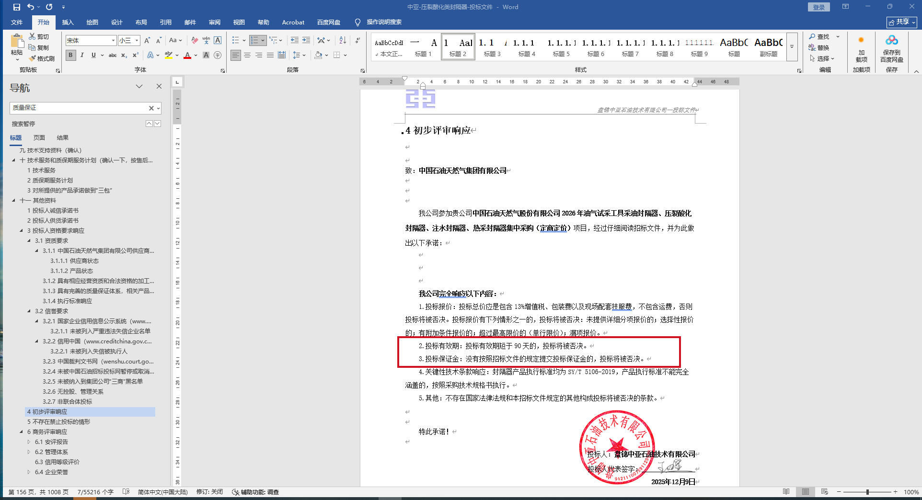Viewport: 922px width, 500px height.
Task: Sort the selected text (A-Z icon)
Action: coord(343,41)
